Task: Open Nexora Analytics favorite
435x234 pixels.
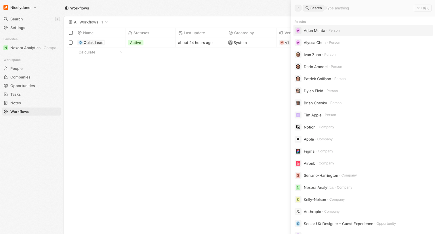Action: click(32, 48)
